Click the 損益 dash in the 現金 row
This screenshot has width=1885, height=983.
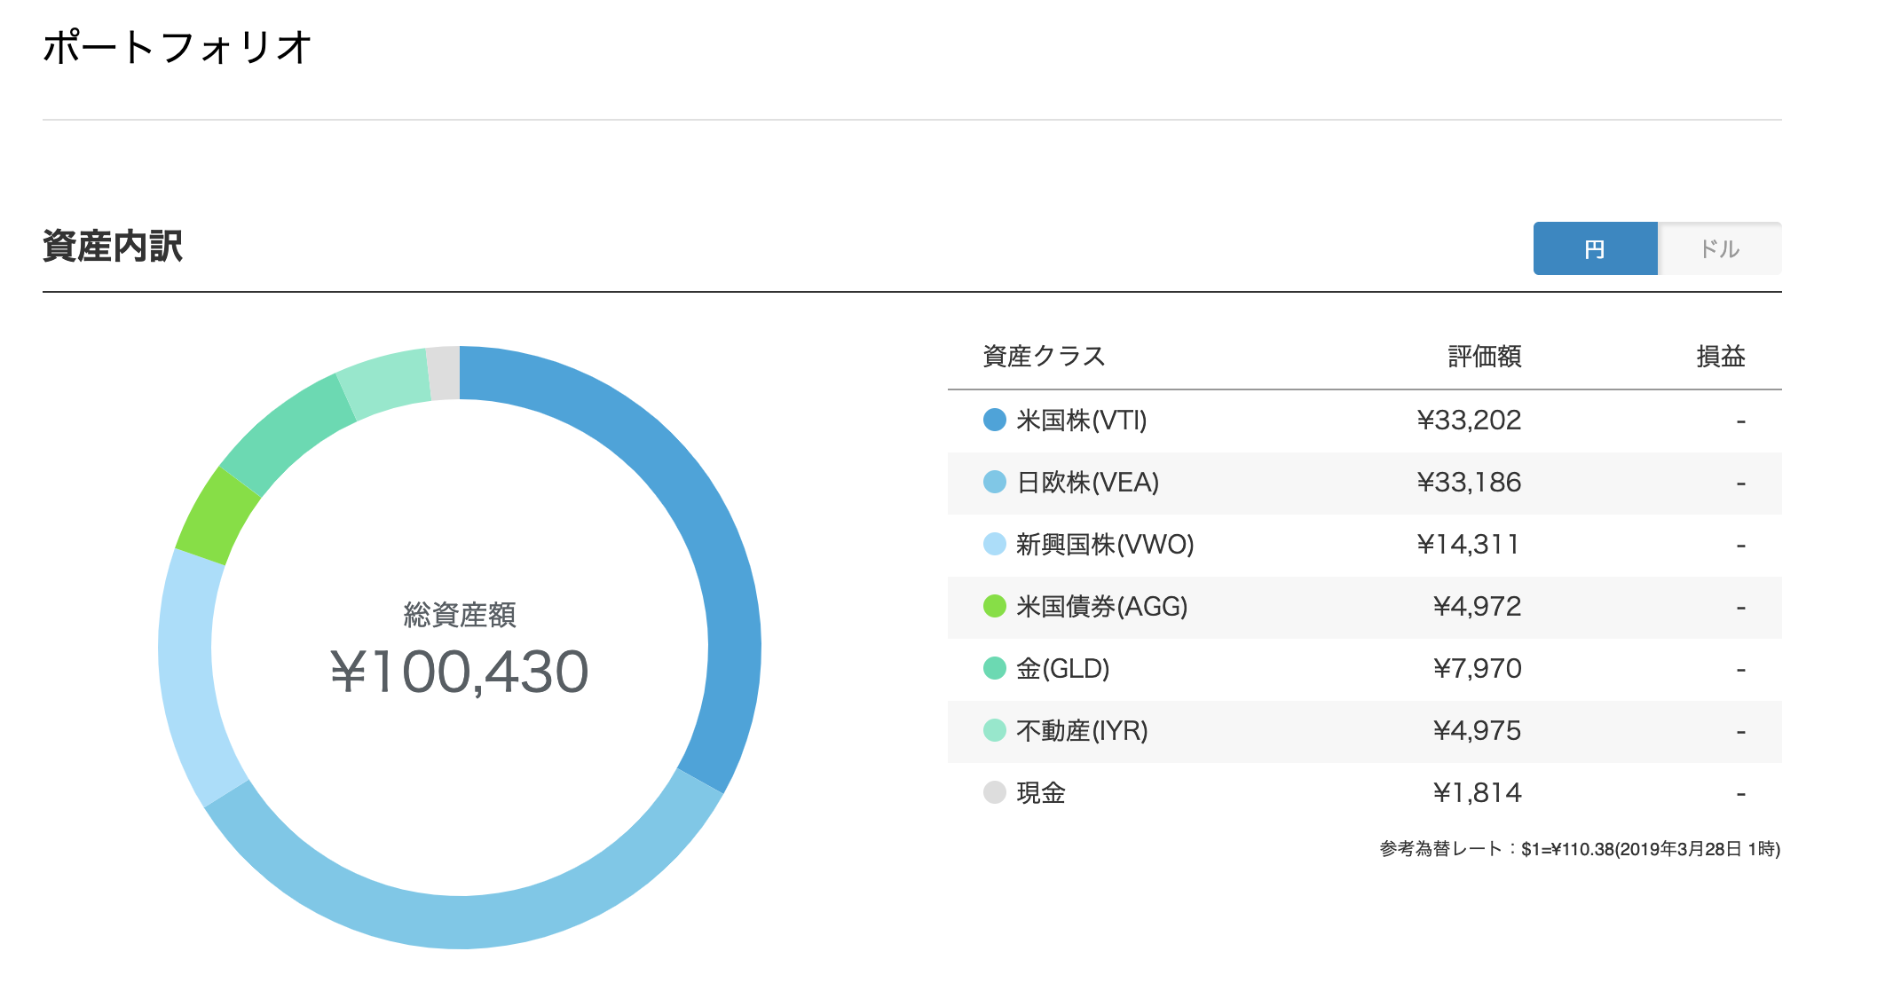1740,794
